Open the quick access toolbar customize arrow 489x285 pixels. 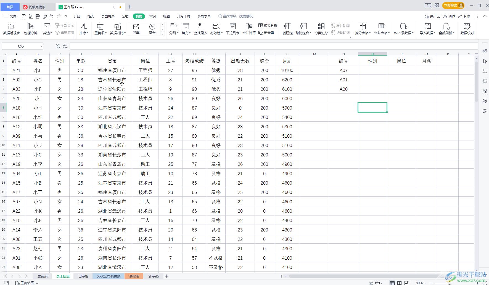(x=65, y=16)
